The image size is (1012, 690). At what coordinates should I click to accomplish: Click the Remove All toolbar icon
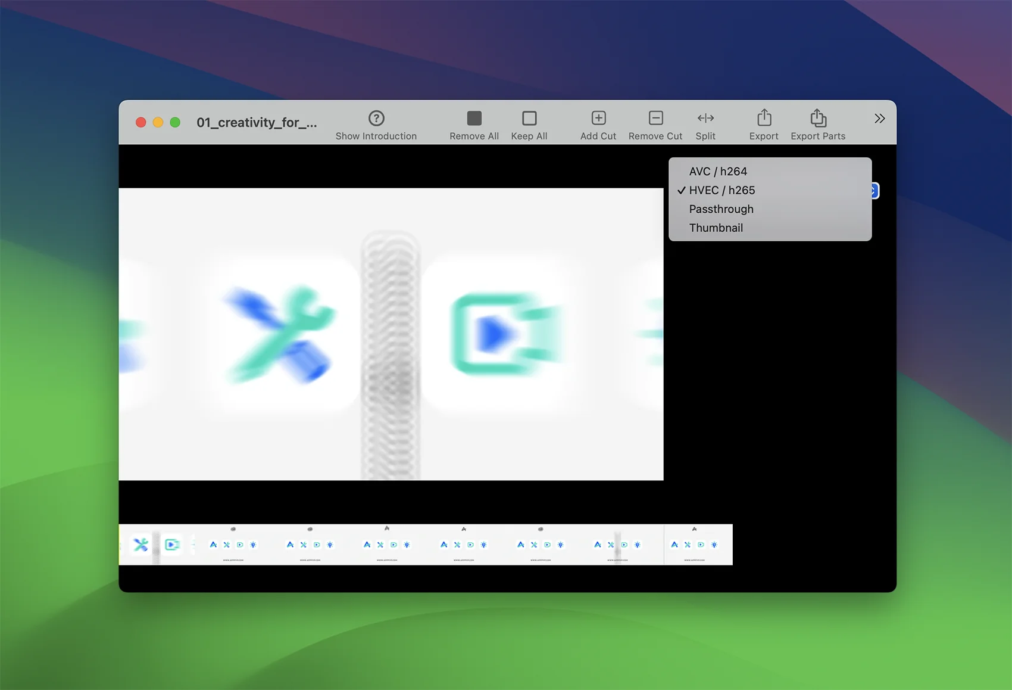point(474,118)
